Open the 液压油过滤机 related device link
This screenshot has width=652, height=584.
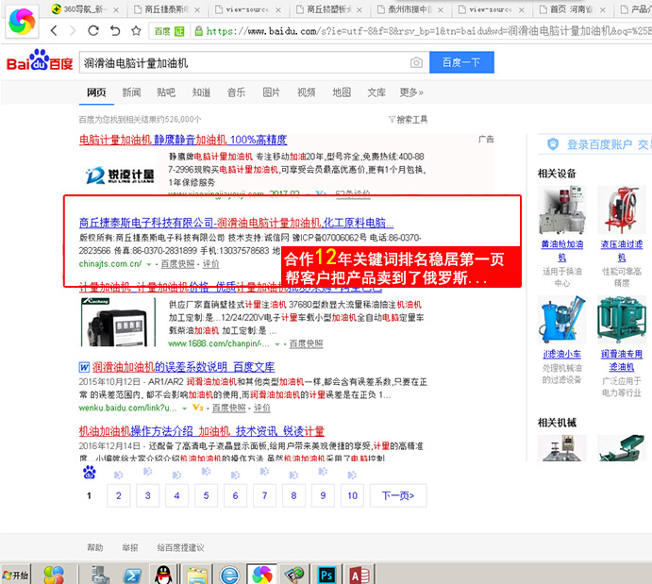point(622,251)
